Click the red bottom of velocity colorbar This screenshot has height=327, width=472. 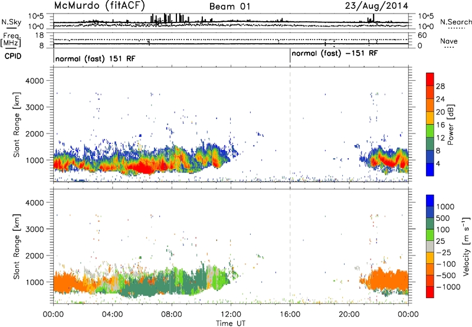pyautogui.click(x=430, y=292)
